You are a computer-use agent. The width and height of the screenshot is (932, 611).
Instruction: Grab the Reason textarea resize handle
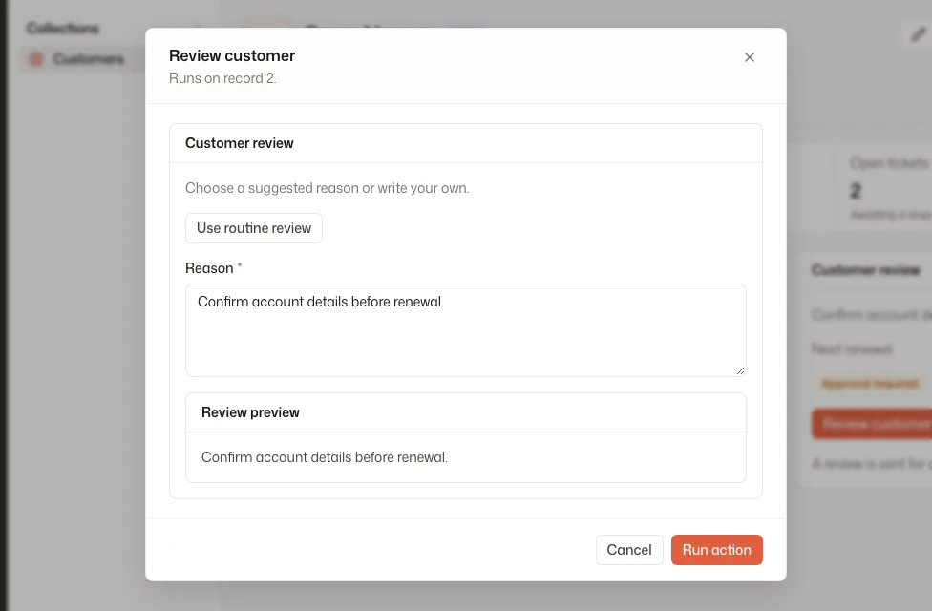click(x=740, y=370)
